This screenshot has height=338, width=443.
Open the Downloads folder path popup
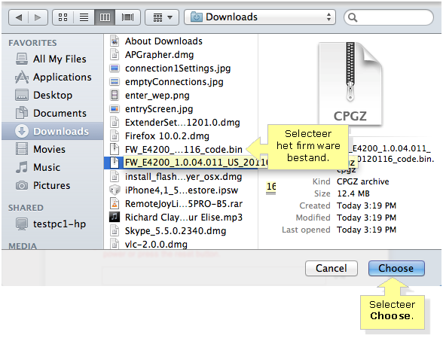260,17
